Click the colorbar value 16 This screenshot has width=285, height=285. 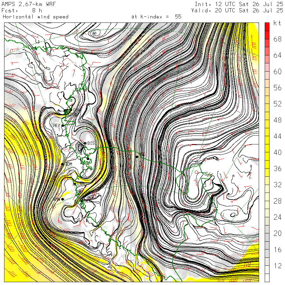(x=277, y=250)
